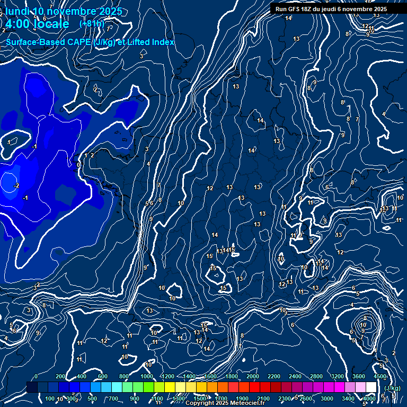Click the '3400' legend scale value
407x407 pixels.
(348, 399)
